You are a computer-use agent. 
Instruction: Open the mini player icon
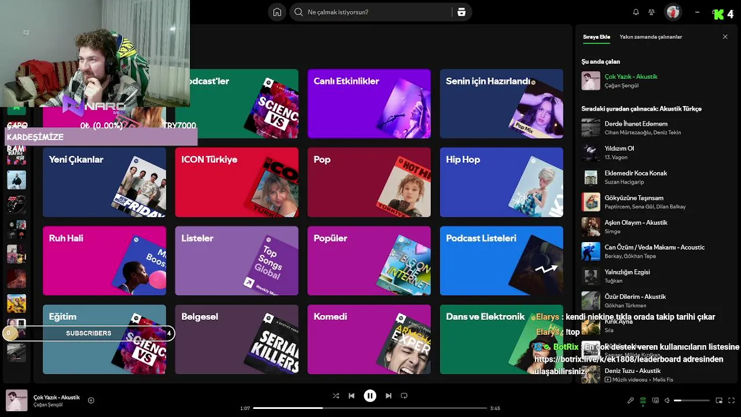tap(719, 400)
